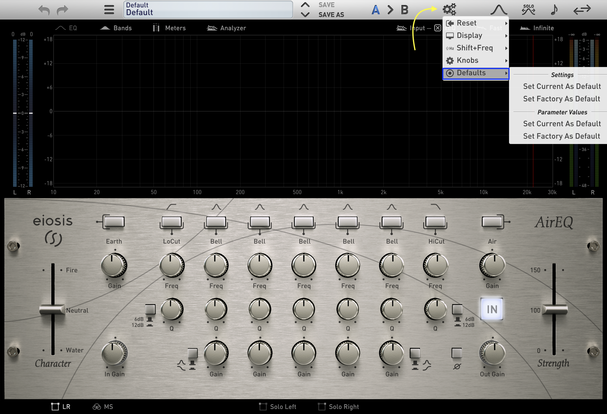The height and width of the screenshot is (414, 607).
Task: Click the Default preset name field
Action: click(x=208, y=9)
